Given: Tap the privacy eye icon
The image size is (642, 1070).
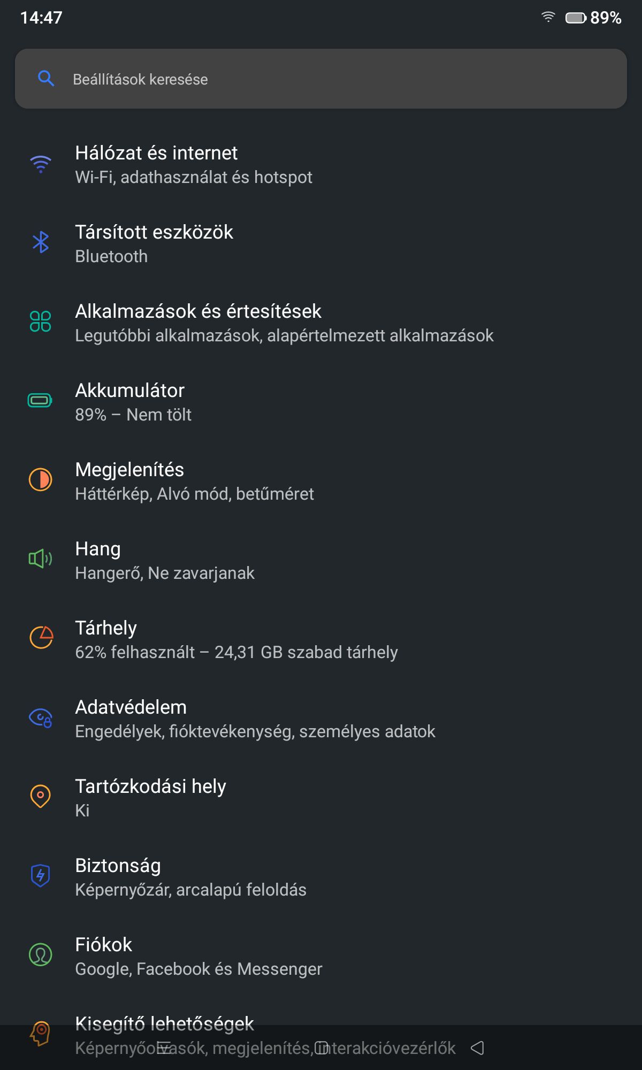Looking at the screenshot, I should [x=41, y=717].
